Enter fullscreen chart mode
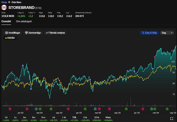 click(x=172, y=118)
